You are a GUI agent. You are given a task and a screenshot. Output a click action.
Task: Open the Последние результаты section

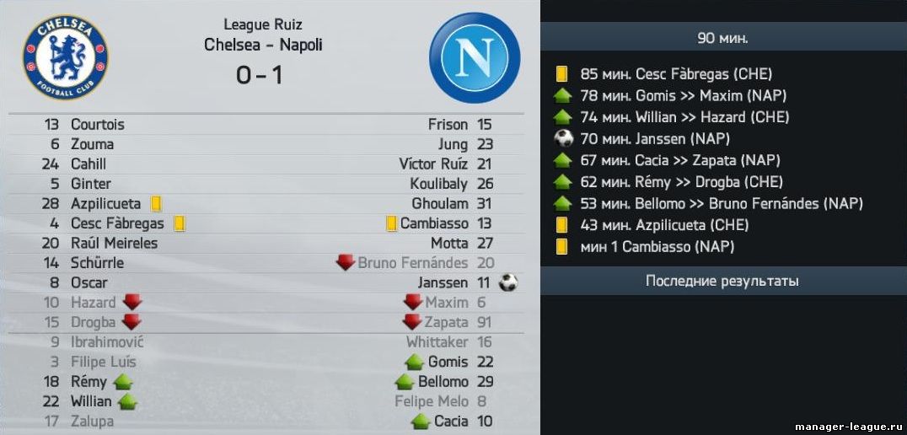[x=723, y=281]
